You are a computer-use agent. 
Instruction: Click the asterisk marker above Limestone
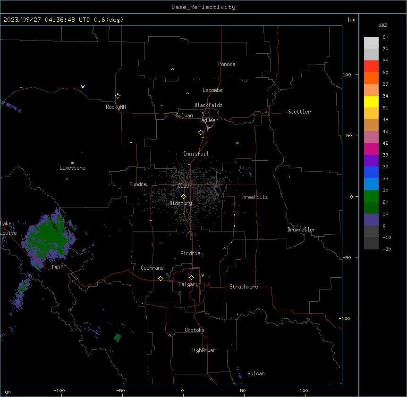tap(72, 163)
